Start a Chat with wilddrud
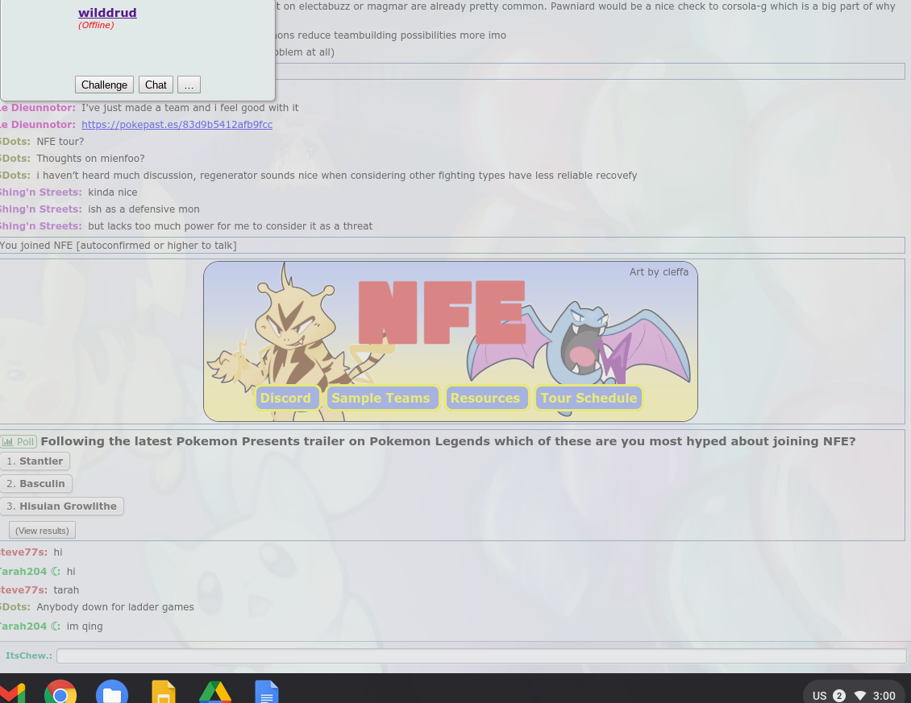This screenshot has height=703, width=911. [156, 85]
